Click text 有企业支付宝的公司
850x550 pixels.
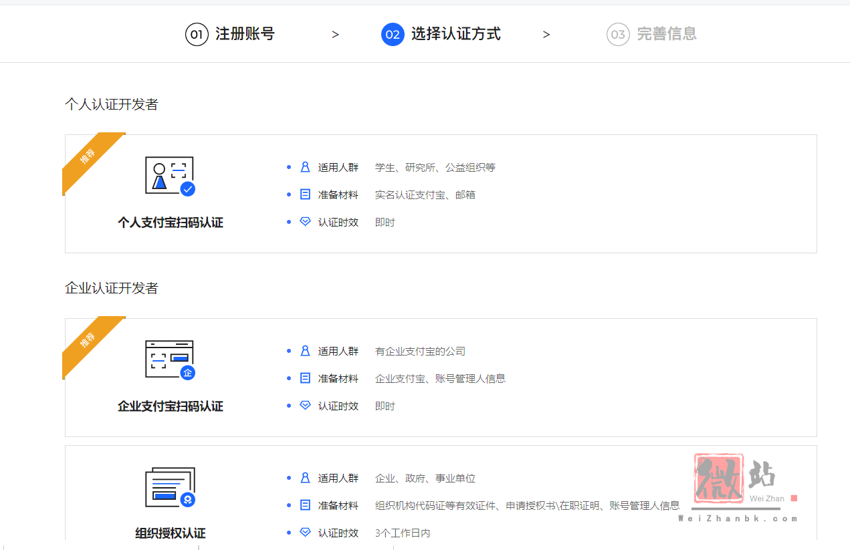click(420, 352)
